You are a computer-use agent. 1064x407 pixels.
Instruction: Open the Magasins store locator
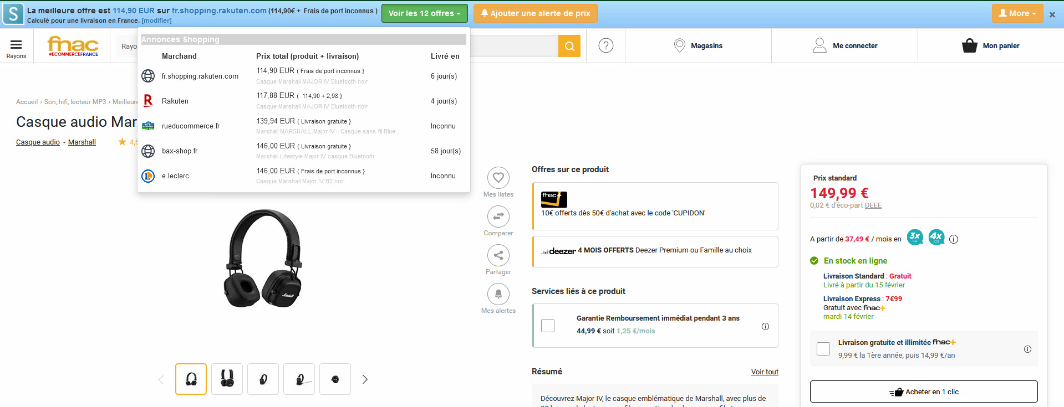[x=698, y=45]
